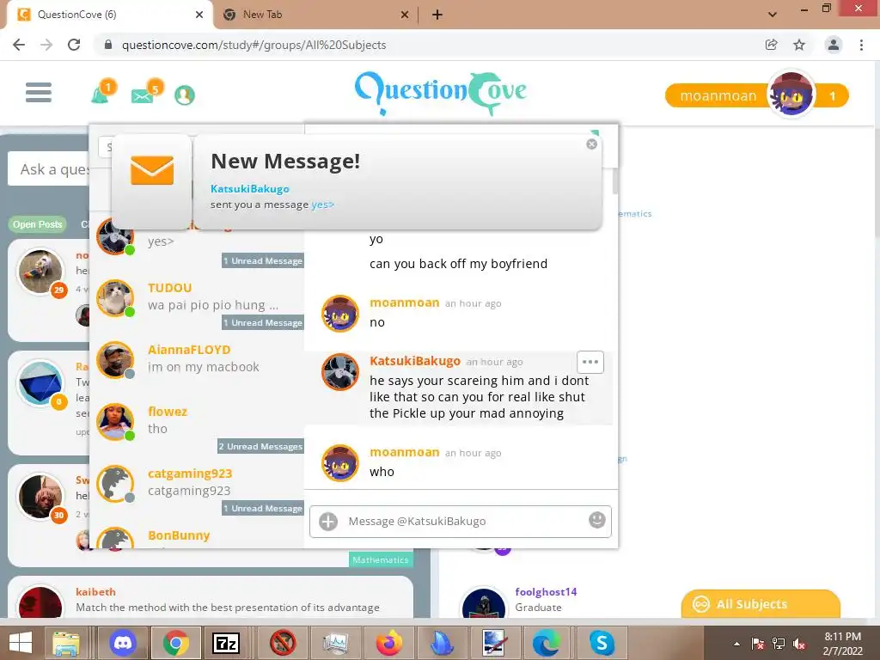Open Discord from taskbar
880x660 pixels.
[x=123, y=643]
